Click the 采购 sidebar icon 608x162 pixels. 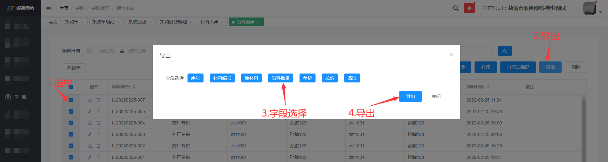tap(8, 97)
